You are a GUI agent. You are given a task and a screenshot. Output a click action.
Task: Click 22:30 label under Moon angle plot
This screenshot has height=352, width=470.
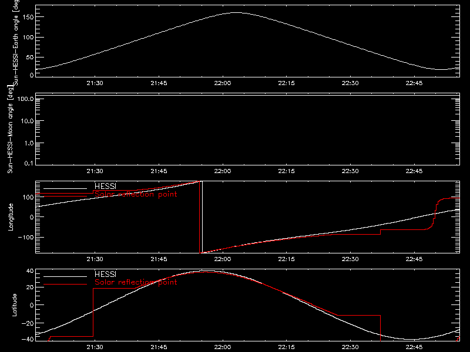point(350,171)
